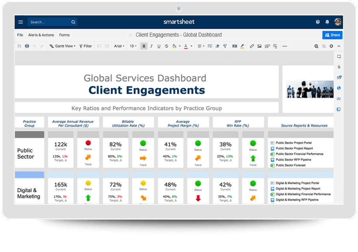Zoom out using the magnifier minus icon

316,46
